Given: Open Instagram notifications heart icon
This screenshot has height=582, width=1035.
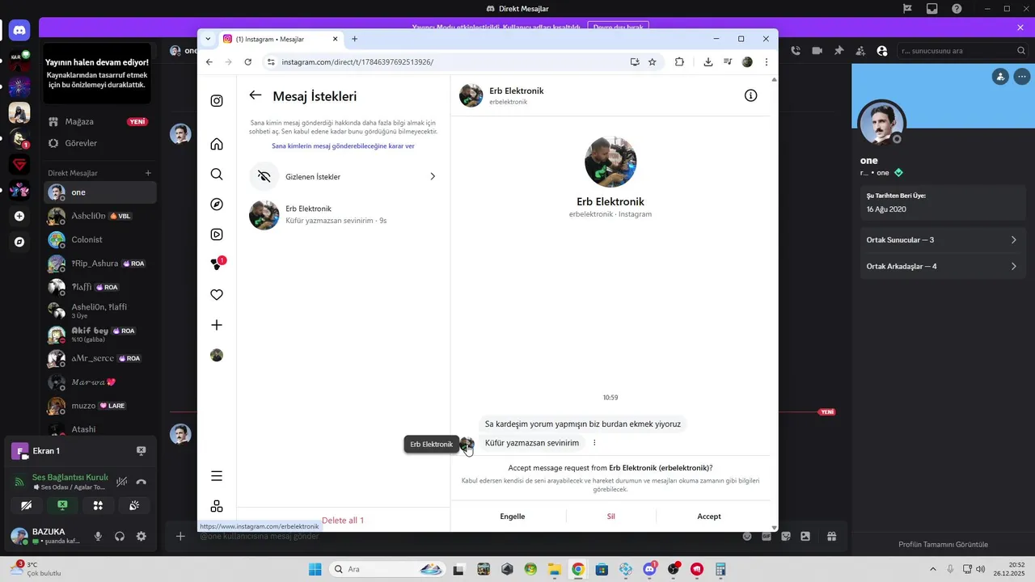Looking at the screenshot, I should (217, 295).
